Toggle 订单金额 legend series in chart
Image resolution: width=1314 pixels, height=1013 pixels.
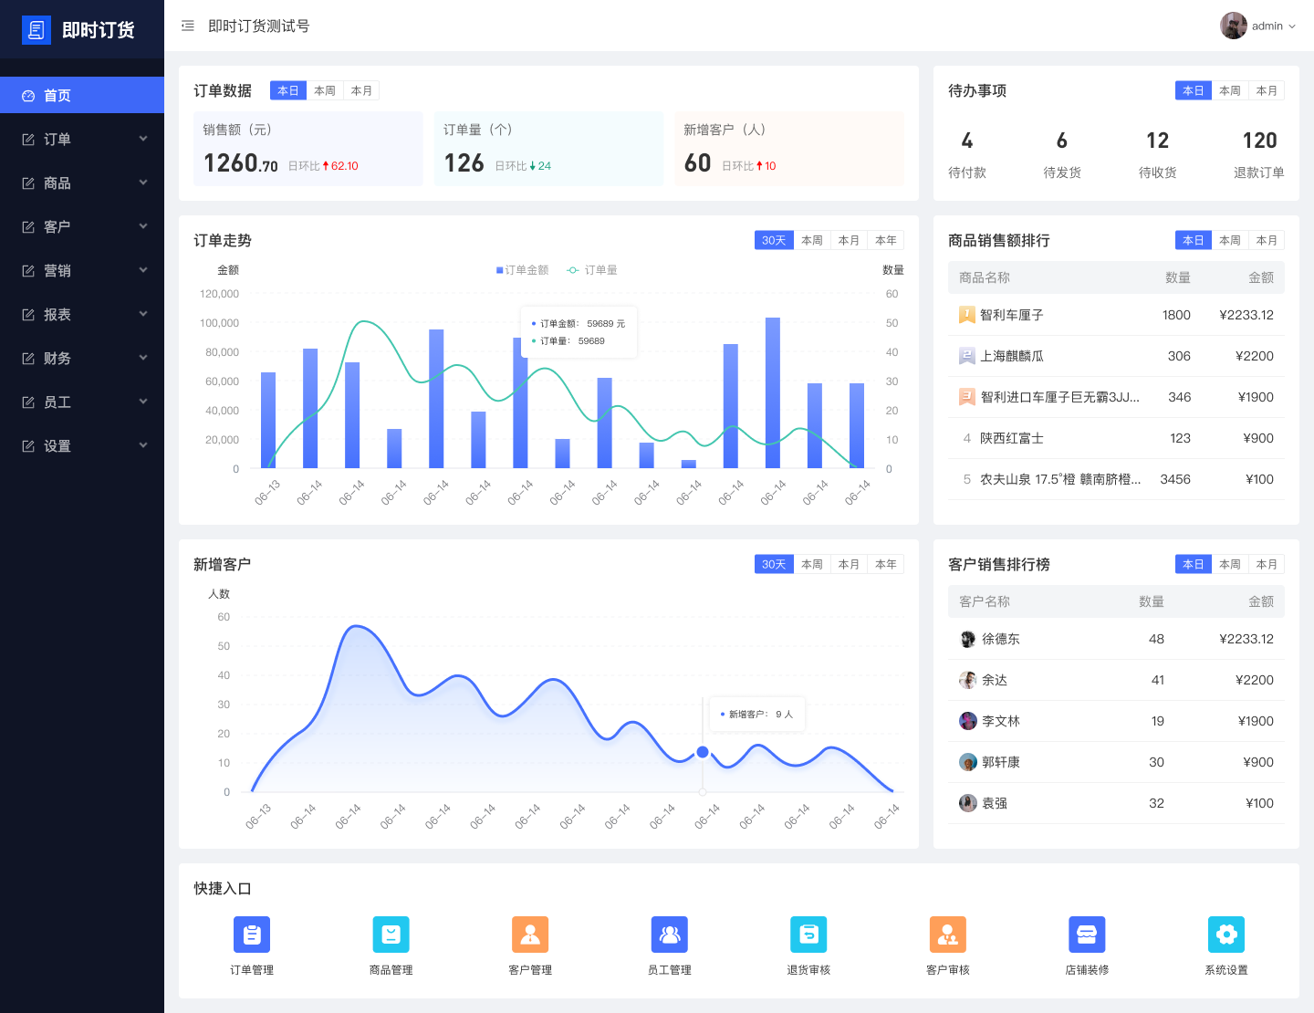523,270
